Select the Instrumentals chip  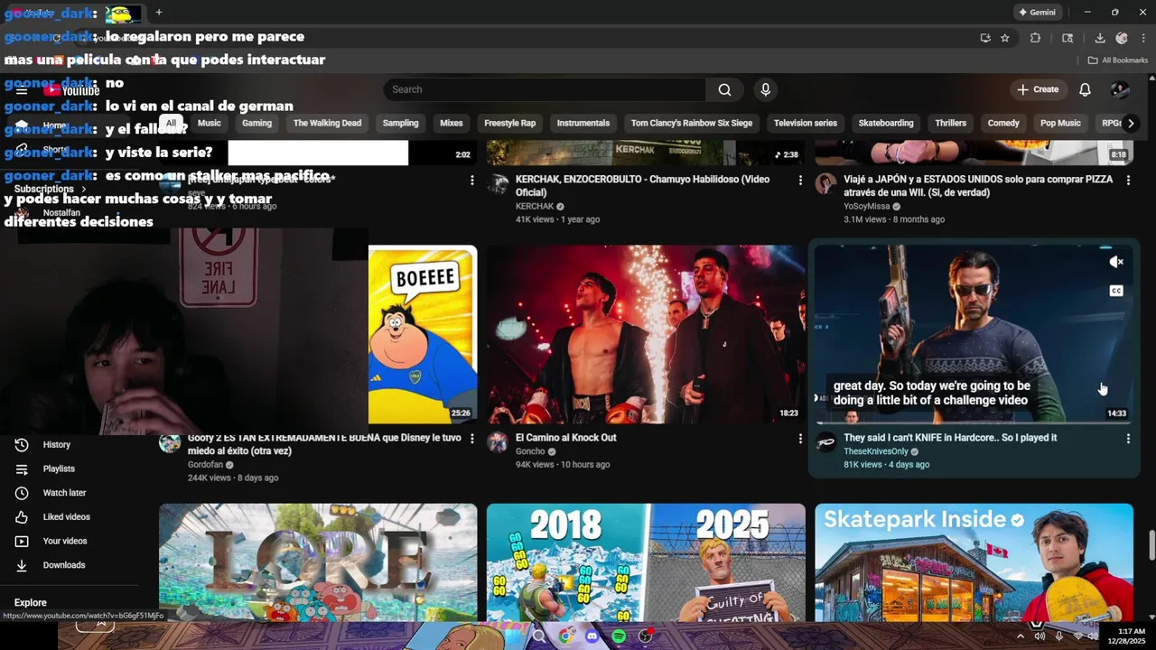[583, 123]
